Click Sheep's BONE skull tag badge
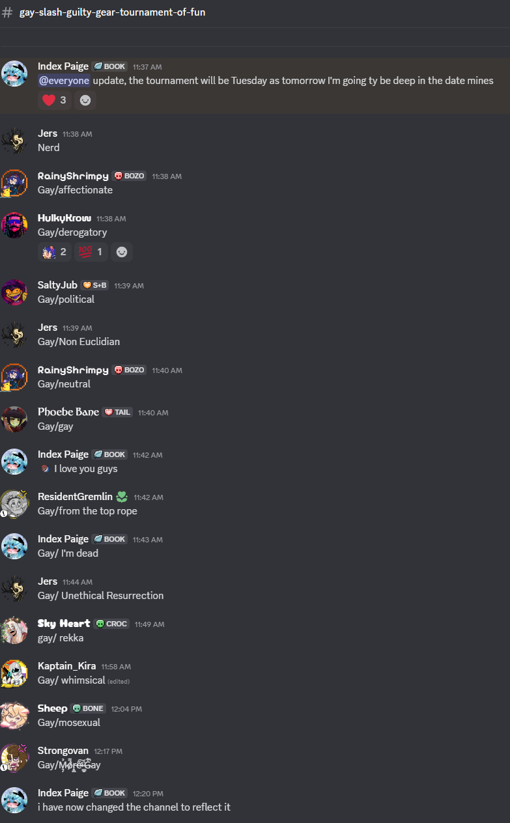Viewport: 510px width, 823px height. tap(88, 708)
